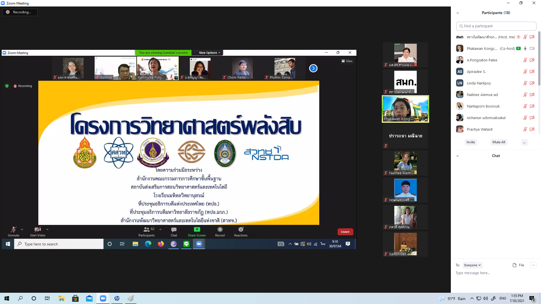Screen dimensions: 541x304
Task: Click the red Leave button
Action: (345, 232)
